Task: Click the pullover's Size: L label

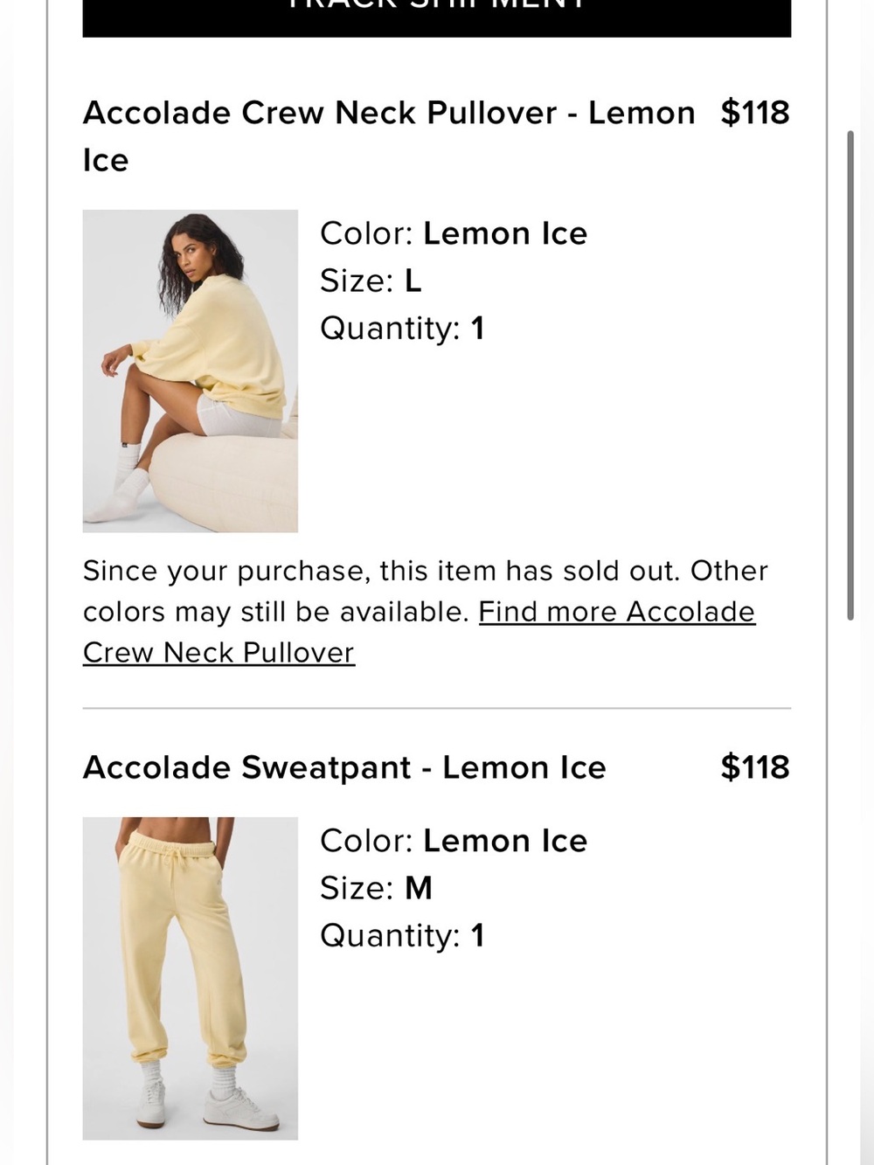Action: 371,281
